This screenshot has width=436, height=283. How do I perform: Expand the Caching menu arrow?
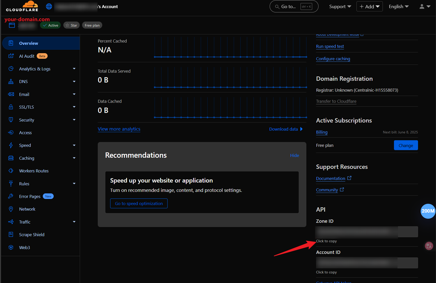tap(74, 158)
